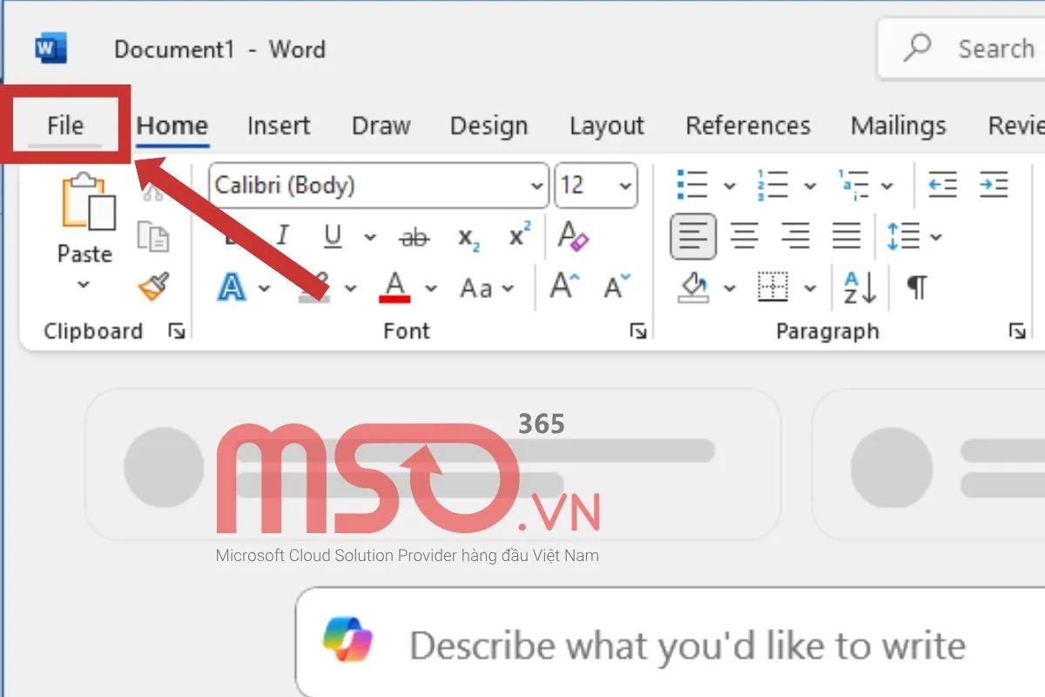Center the text
The width and height of the screenshot is (1045, 697).
[744, 236]
